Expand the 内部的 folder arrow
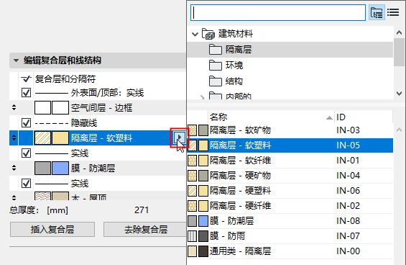The height and width of the screenshot is (265, 406). pos(202,97)
